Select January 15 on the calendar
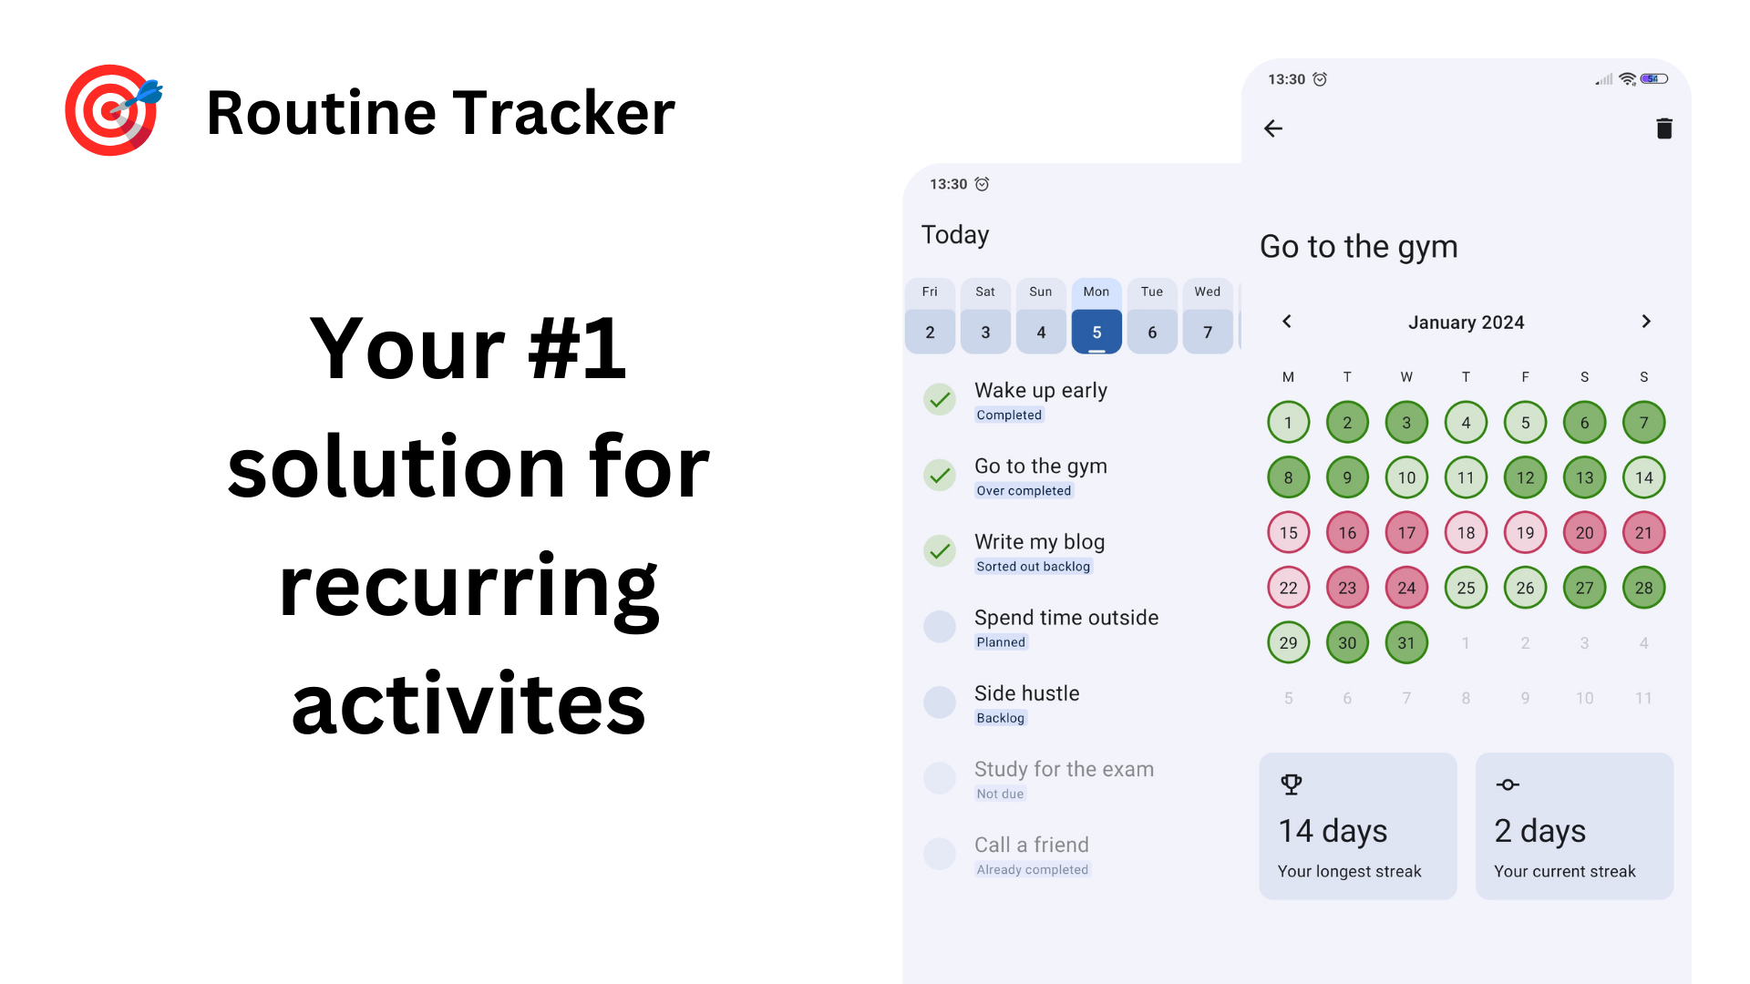The width and height of the screenshot is (1750, 984). (1286, 532)
